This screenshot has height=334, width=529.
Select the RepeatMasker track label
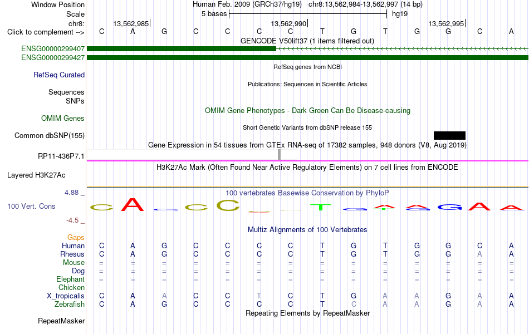[61, 321]
